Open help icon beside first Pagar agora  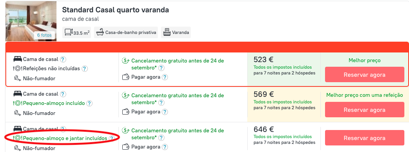(x=164, y=77)
